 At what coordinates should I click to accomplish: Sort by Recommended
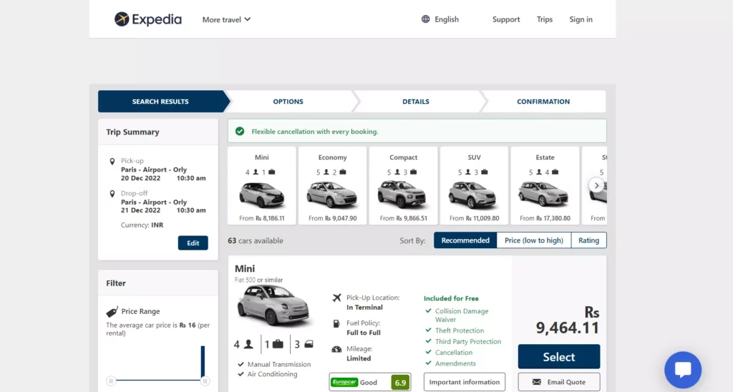click(x=465, y=240)
